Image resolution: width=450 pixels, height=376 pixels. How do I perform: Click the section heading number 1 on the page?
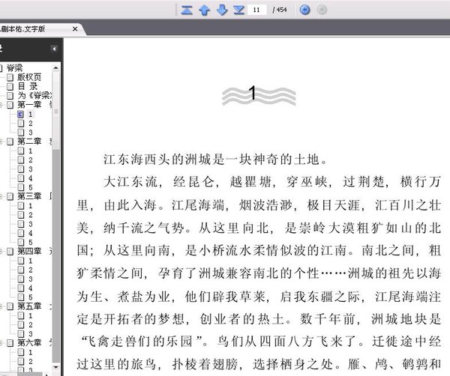pos(253,93)
